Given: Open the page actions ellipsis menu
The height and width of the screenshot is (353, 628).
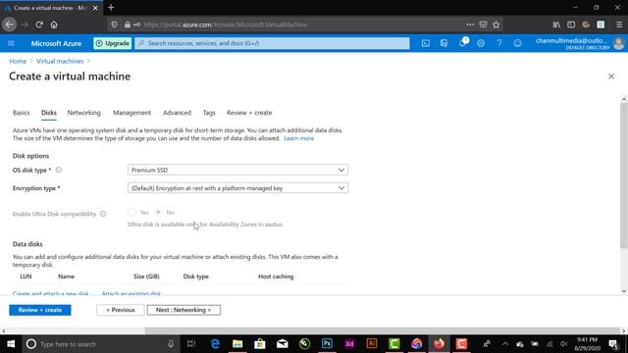Looking at the screenshot, I should coord(470,25).
